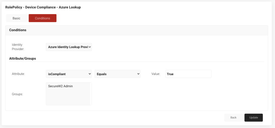The height and width of the screenshot is (128, 275).
Task: Expand the isCompliant attribute dropdown
Action: (69, 74)
